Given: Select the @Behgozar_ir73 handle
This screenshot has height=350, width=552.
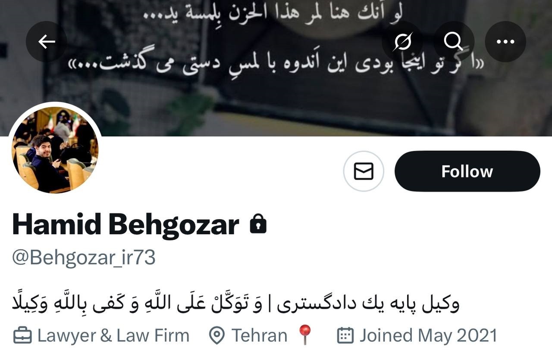Looking at the screenshot, I should 84,258.
